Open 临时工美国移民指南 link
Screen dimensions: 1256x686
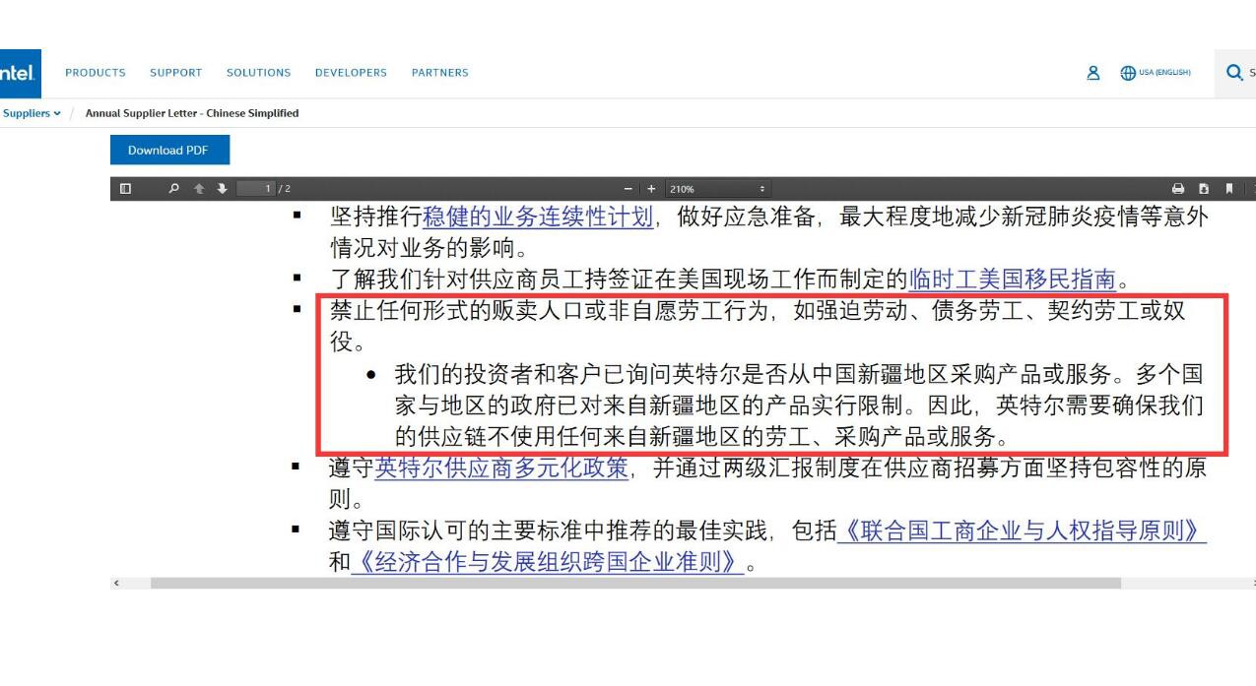(x=1013, y=279)
